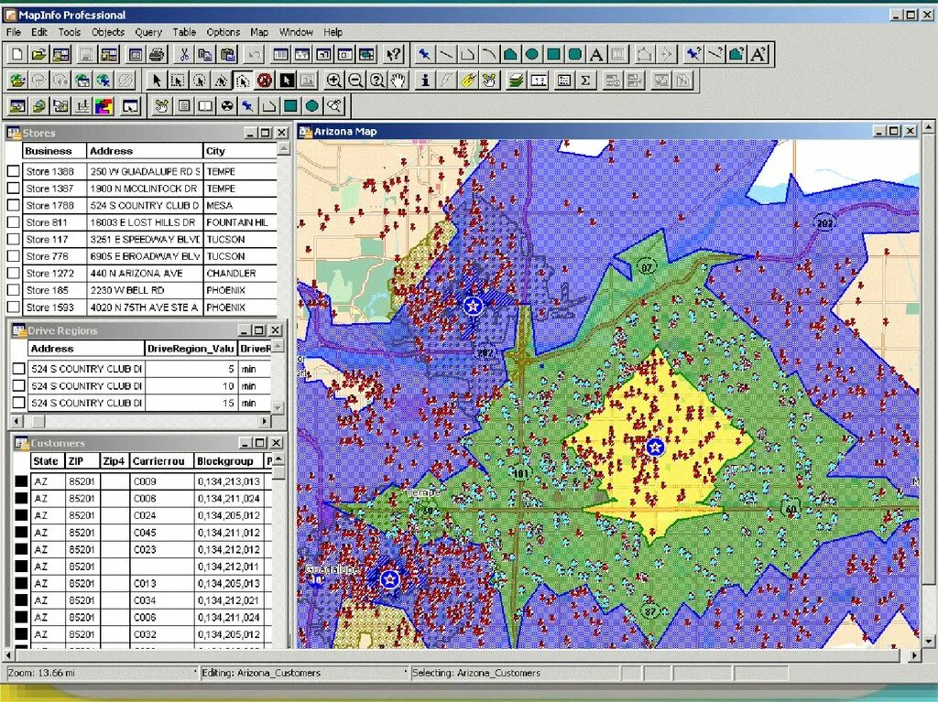The image size is (938, 702).
Task: Open Region Style polygon-question icon
Action: (x=736, y=55)
